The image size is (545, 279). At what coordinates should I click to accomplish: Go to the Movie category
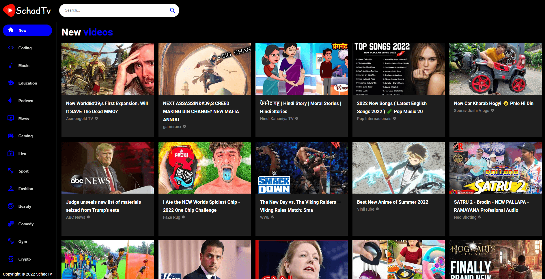(x=24, y=118)
